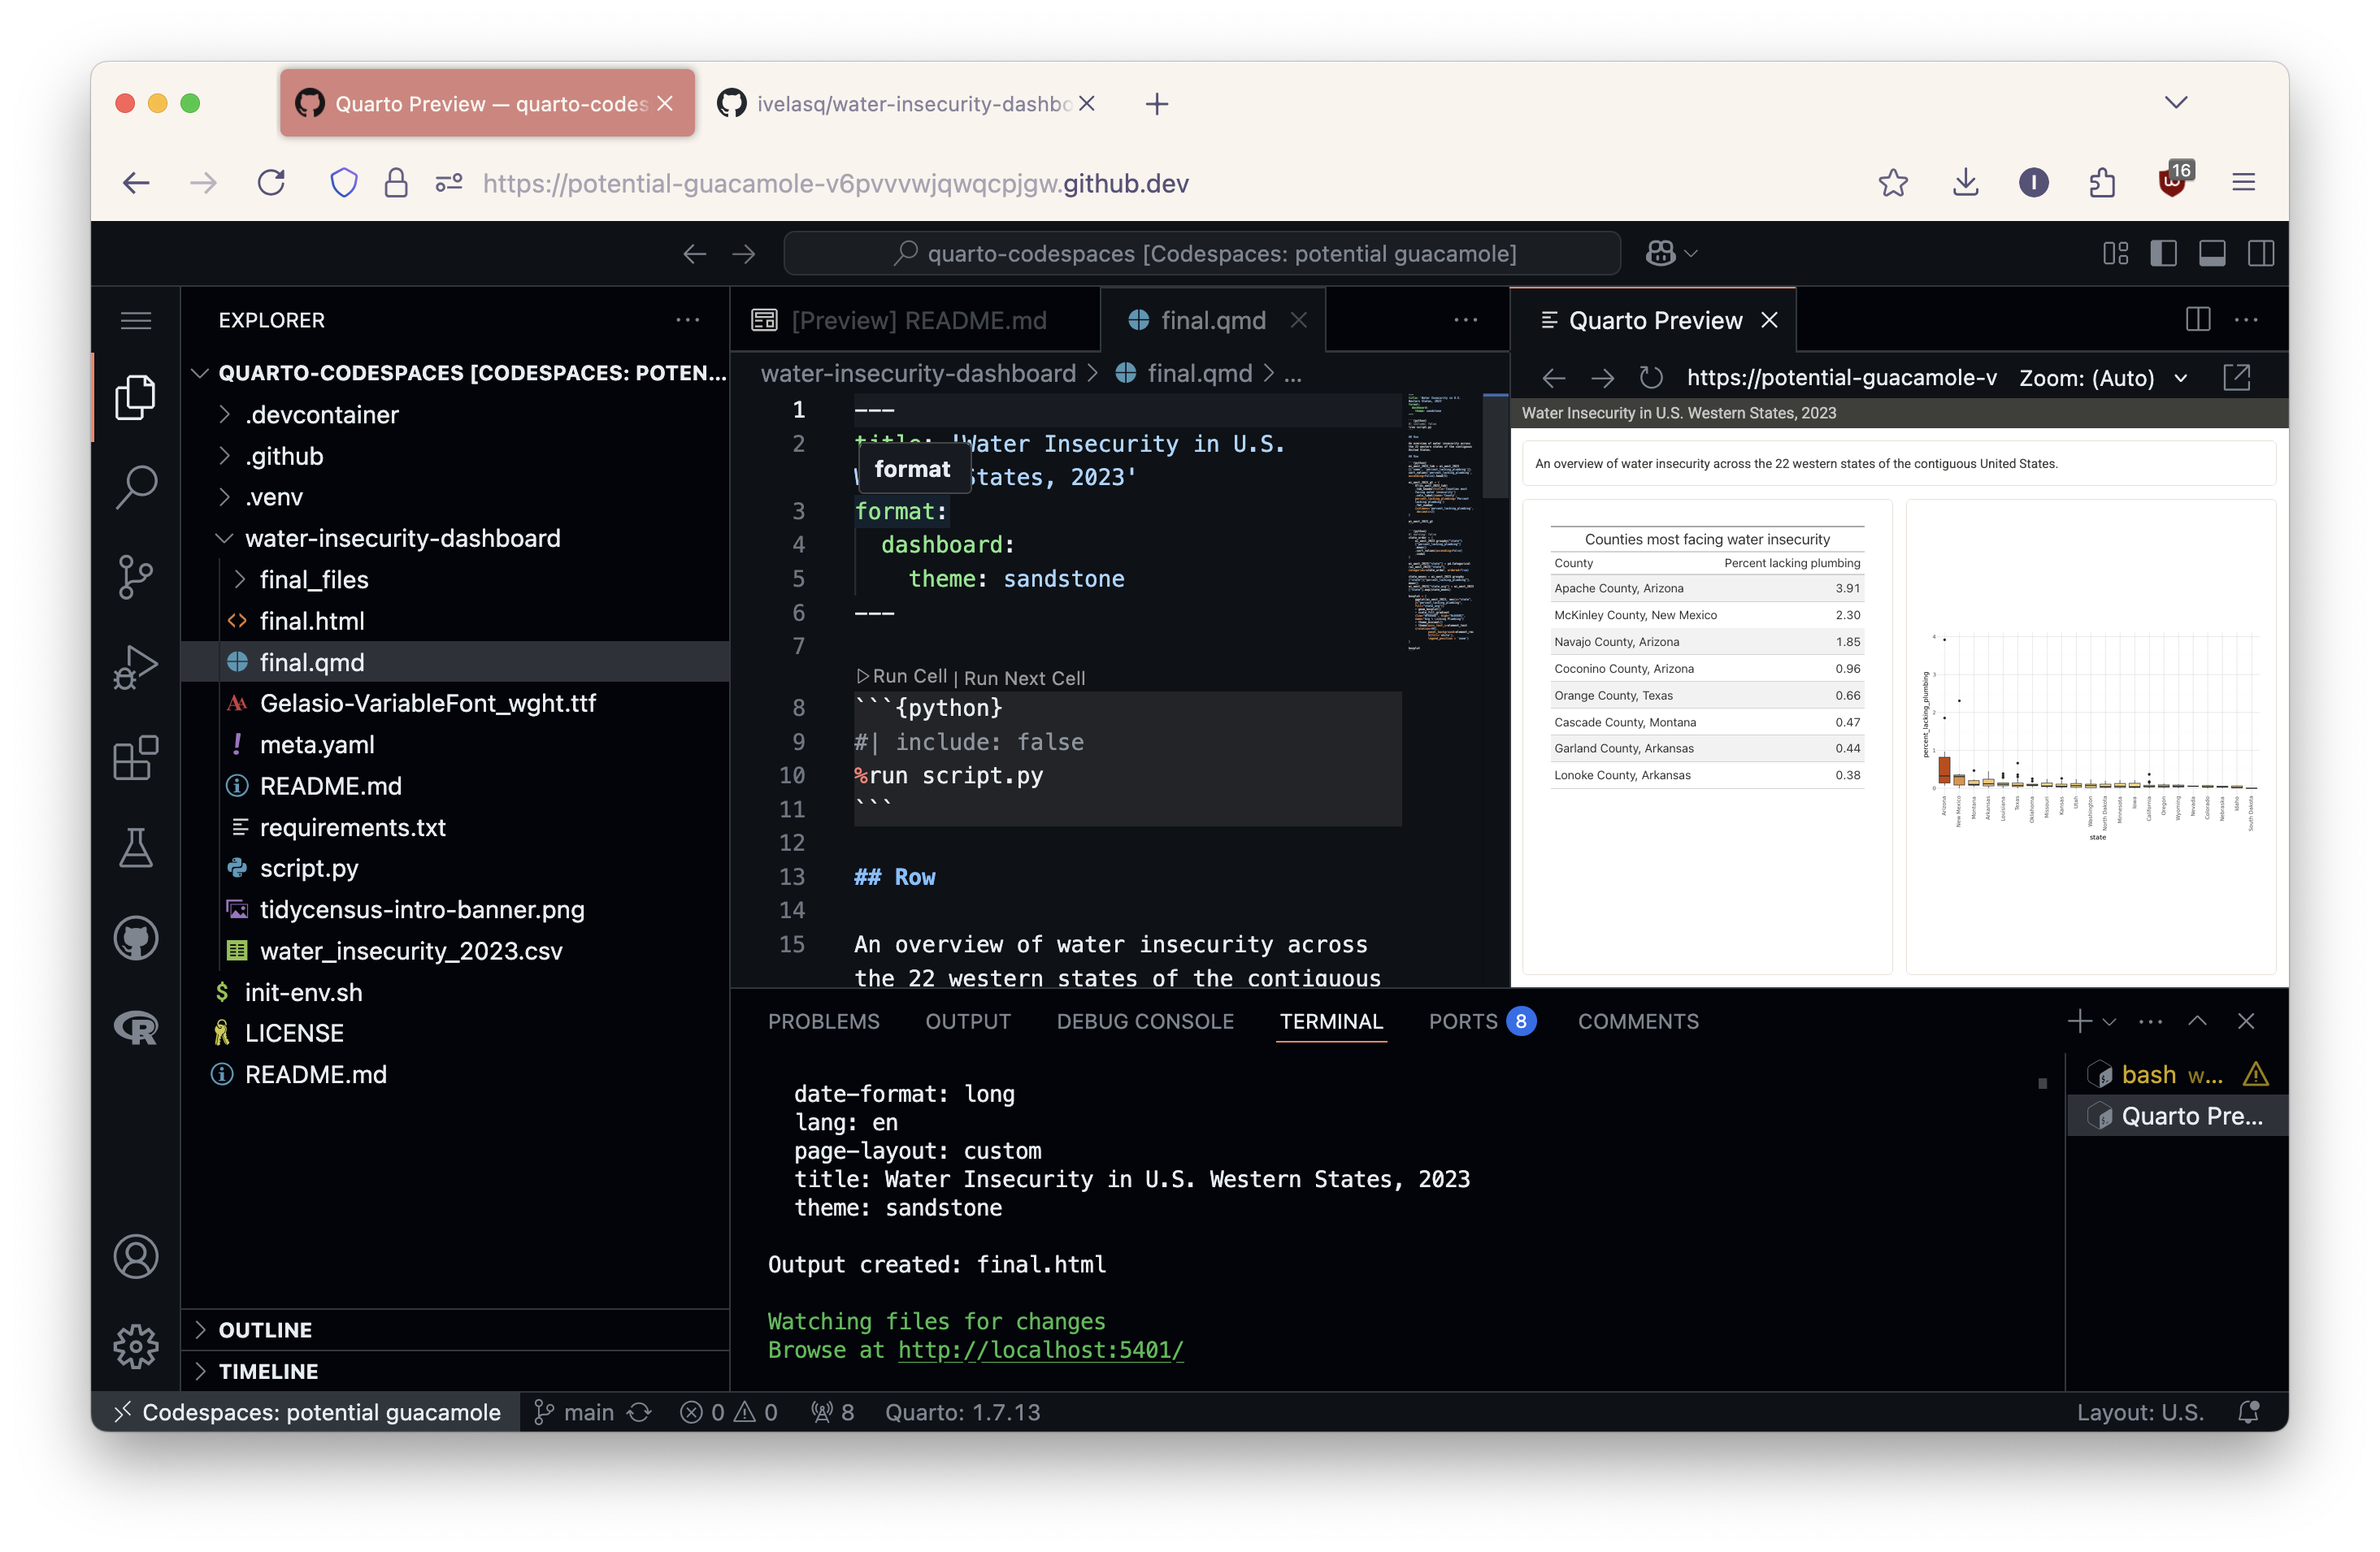Open the Extensions view in activity bar
This screenshot has height=1552, width=2380.
[135, 757]
